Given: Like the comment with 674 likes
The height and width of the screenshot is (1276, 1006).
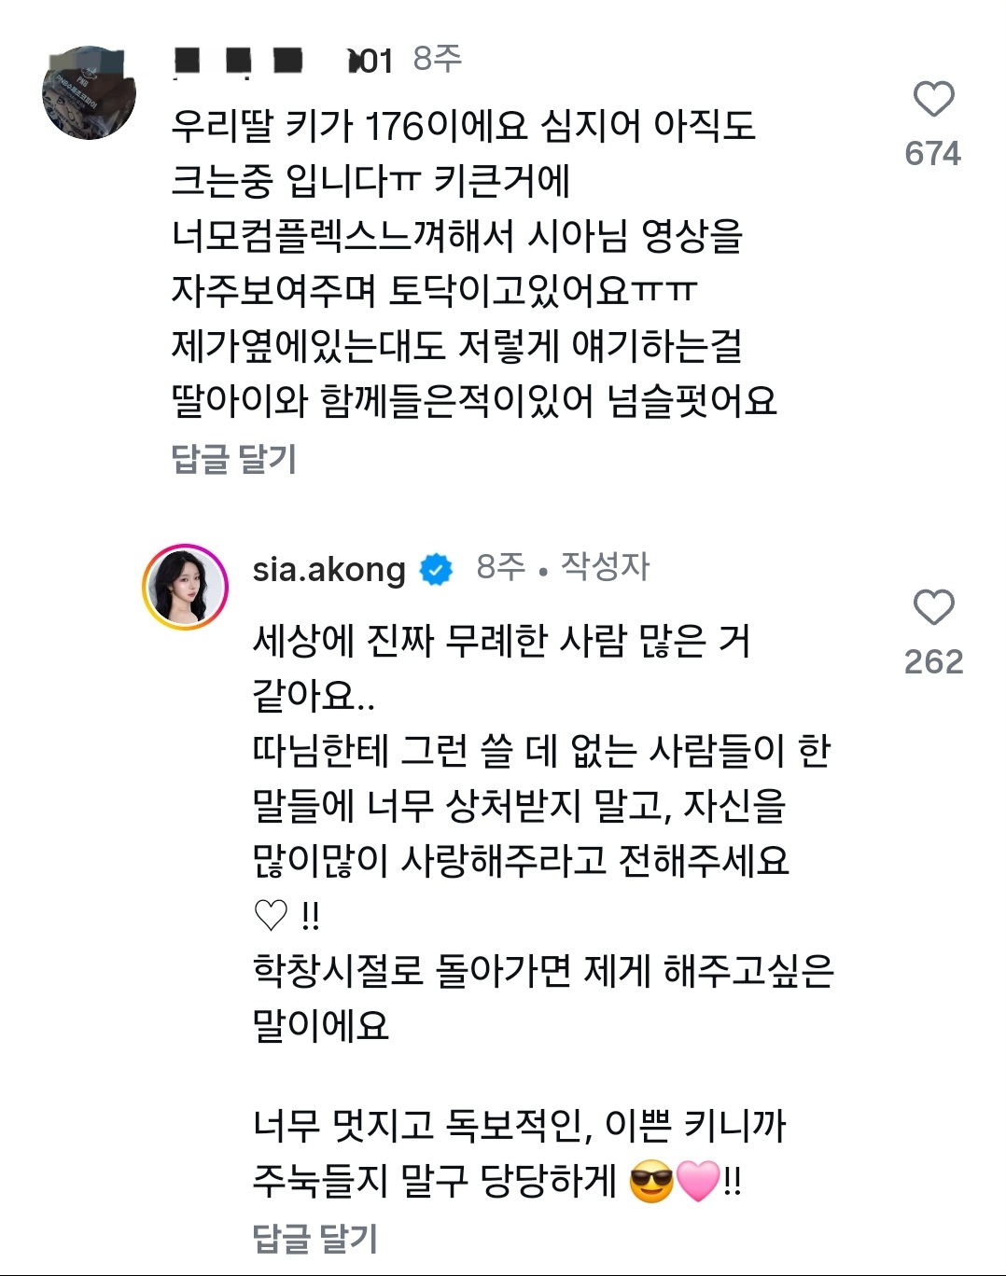Looking at the screenshot, I should [933, 99].
